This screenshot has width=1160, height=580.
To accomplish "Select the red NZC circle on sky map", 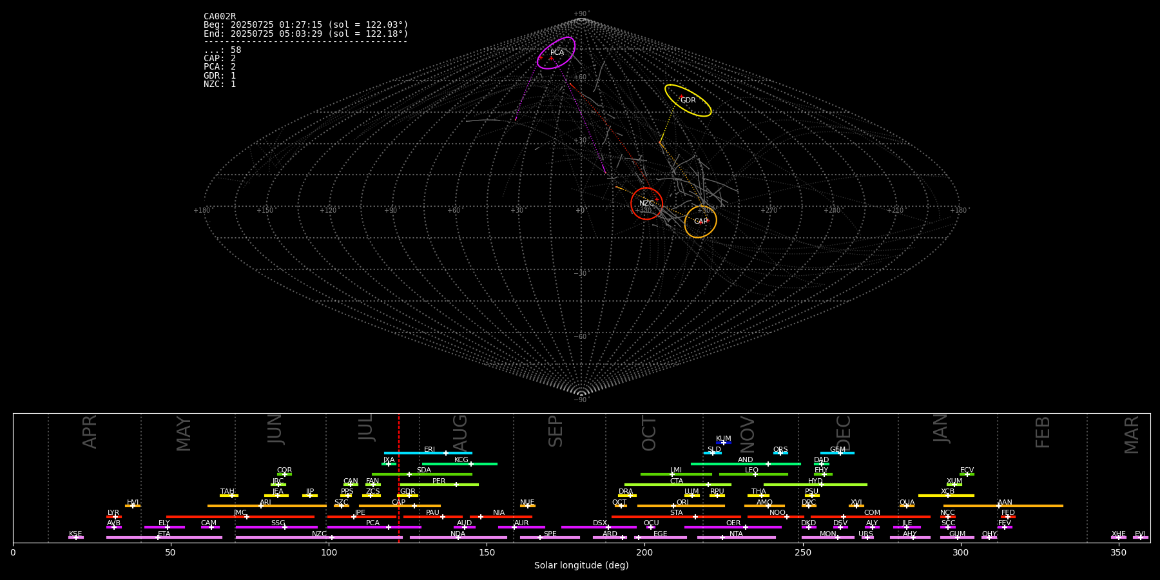I will [646, 204].
